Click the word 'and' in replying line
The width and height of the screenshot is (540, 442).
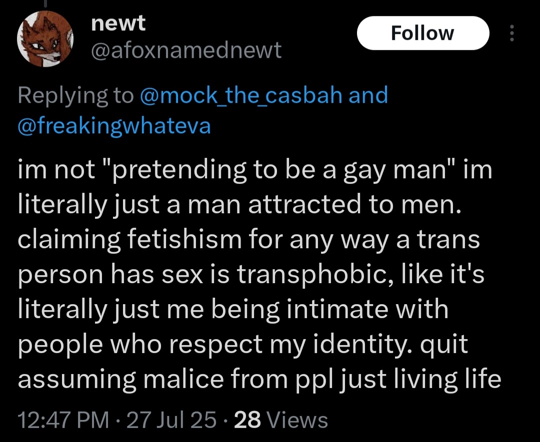(x=368, y=95)
